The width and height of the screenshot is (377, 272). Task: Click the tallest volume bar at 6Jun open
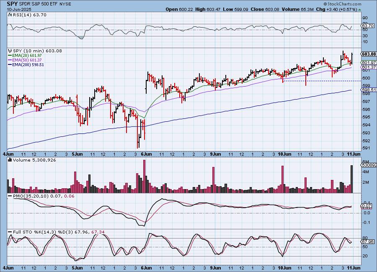coord(144,176)
